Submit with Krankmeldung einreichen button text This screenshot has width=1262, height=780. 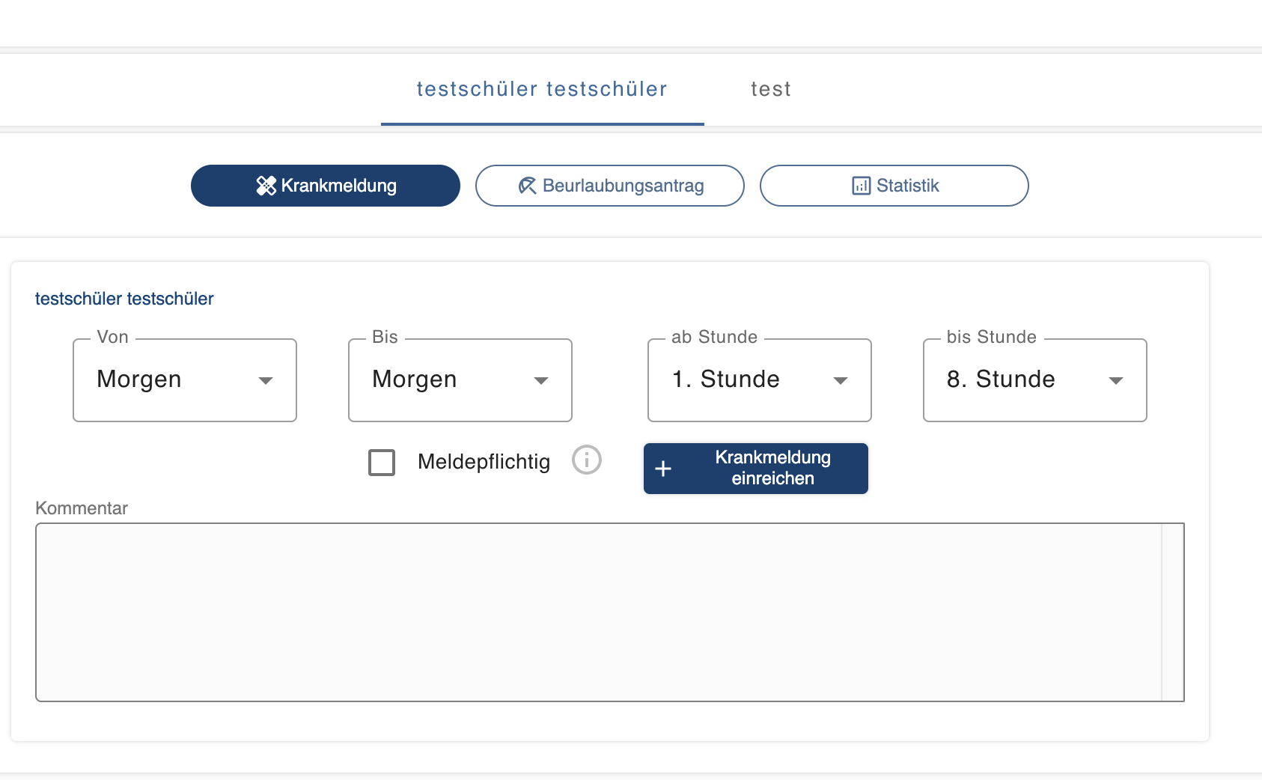[772, 468]
